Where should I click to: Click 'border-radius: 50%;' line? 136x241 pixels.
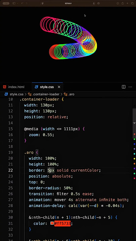[51, 188]
